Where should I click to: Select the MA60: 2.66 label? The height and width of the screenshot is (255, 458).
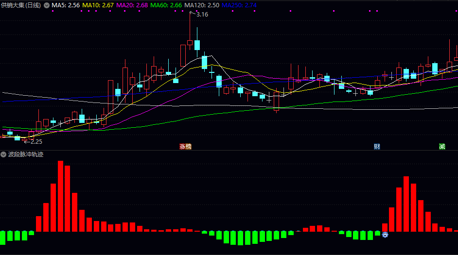tap(166, 5)
